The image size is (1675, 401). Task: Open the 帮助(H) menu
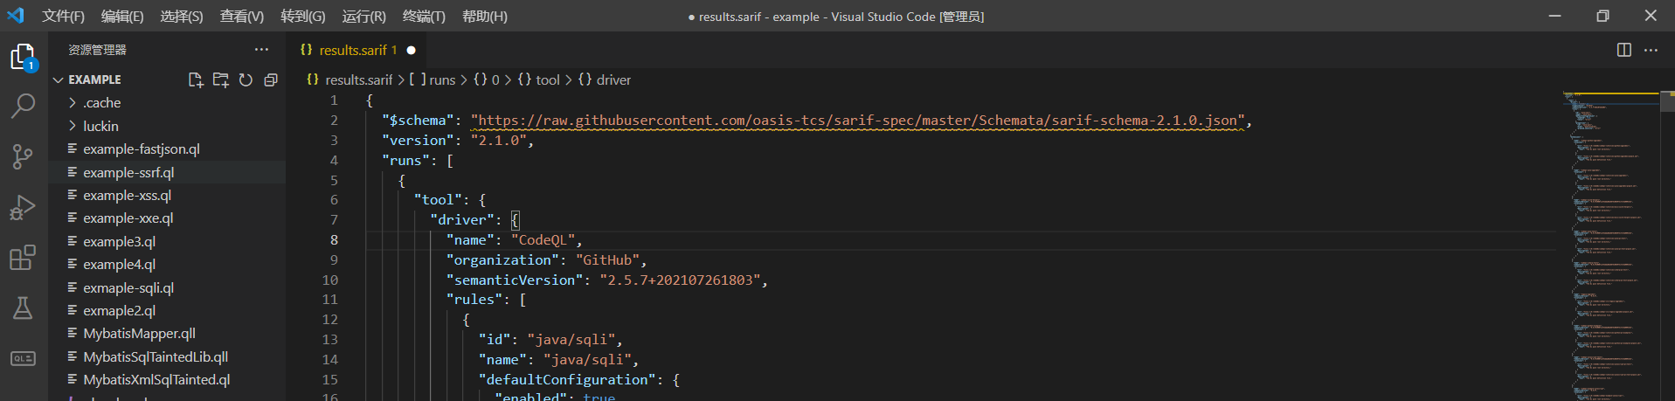coord(484,16)
